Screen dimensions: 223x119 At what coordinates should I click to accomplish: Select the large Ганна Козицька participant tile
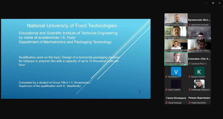pyautogui.click(x=176, y=98)
